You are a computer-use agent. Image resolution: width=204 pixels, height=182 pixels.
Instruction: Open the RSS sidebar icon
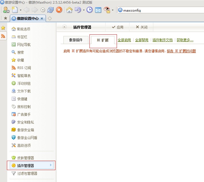point(3,36)
